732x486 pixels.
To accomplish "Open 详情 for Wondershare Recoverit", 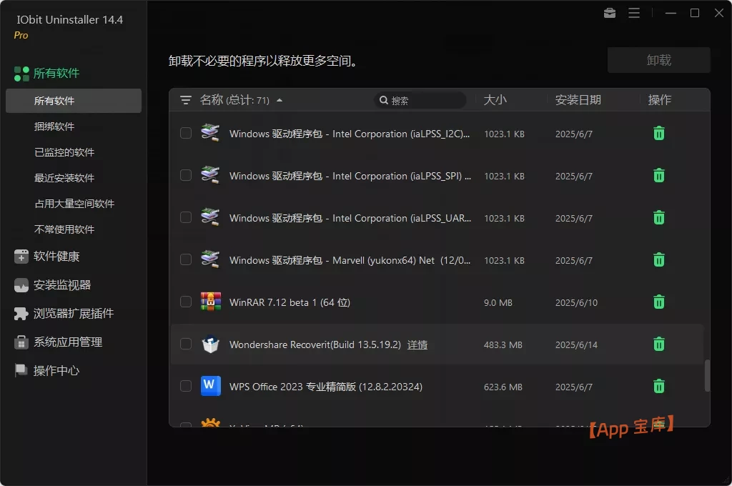I will pyautogui.click(x=417, y=344).
